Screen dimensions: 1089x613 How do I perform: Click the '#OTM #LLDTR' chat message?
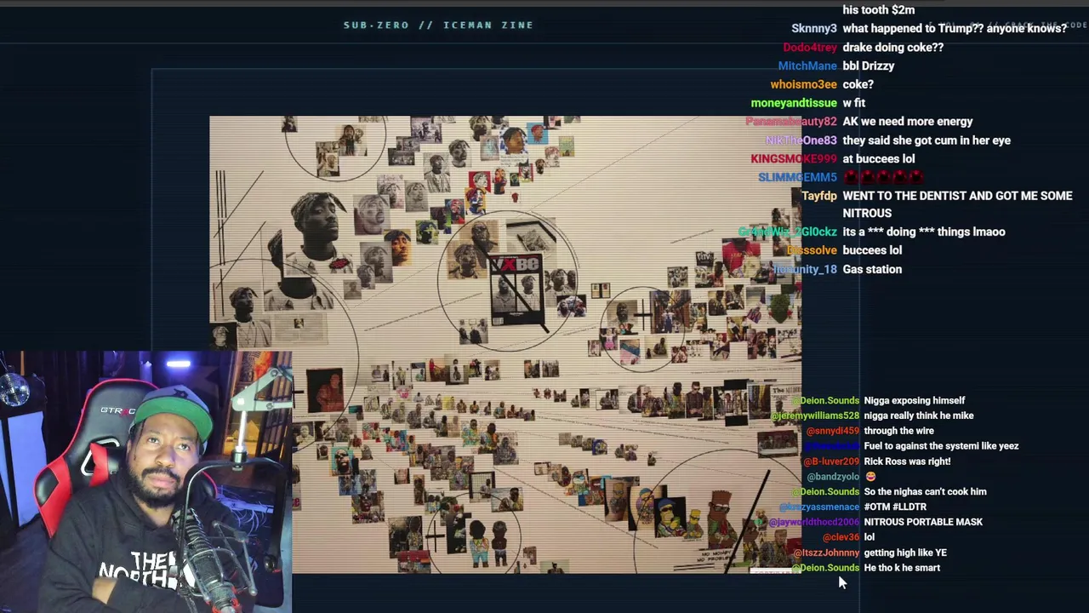point(895,507)
